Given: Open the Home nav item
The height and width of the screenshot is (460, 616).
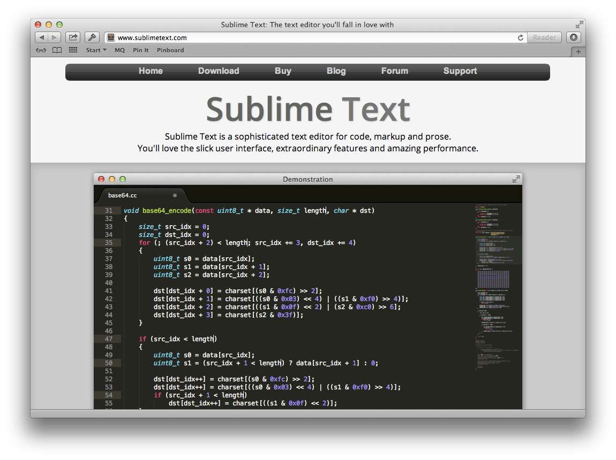Looking at the screenshot, I should [x=151, y=71].
